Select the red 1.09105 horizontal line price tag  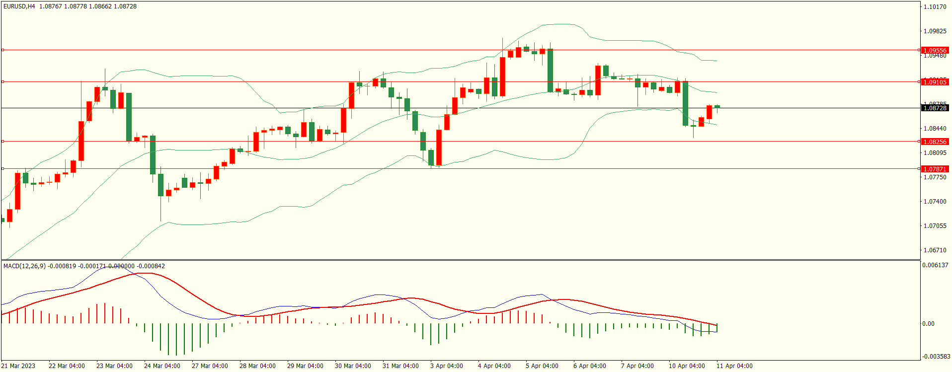click(x=935, y=82)
